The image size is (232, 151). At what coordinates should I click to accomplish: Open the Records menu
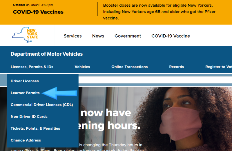coord(177,67)
